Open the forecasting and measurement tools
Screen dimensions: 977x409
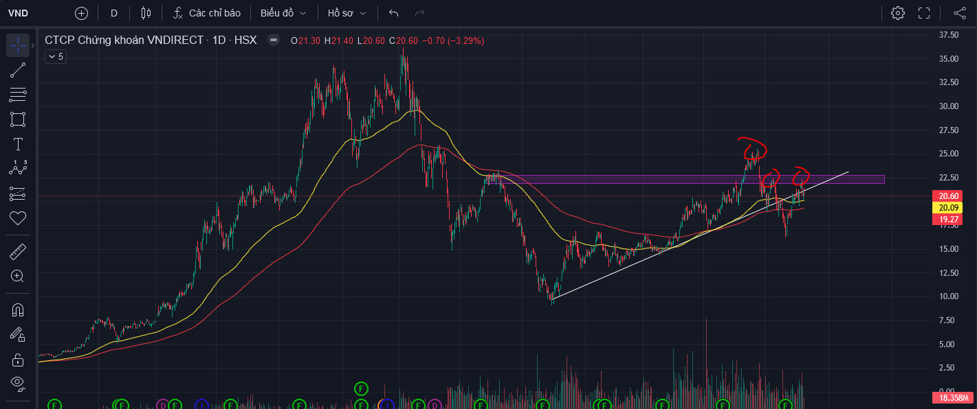click(x=18, y=194)
